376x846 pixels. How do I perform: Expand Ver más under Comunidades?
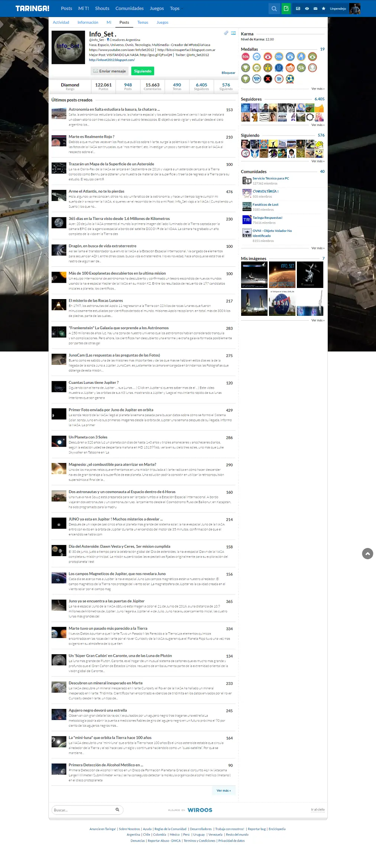[318, 248]
